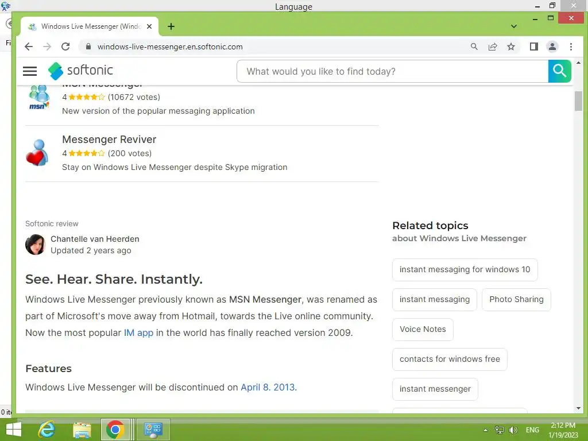Image resolution: width=588 pixels, height=441 pixels.
Task: Click the forward navigation arrow
Action: click(x=47, y=47)
